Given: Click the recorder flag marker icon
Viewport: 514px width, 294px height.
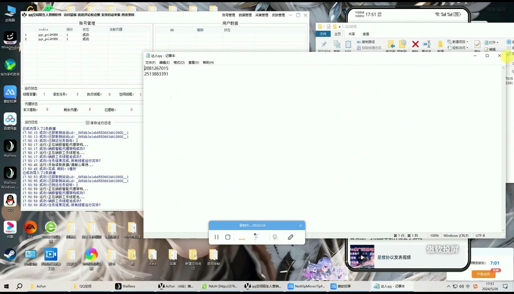Looking at the screenshot, I should point(256,237).
